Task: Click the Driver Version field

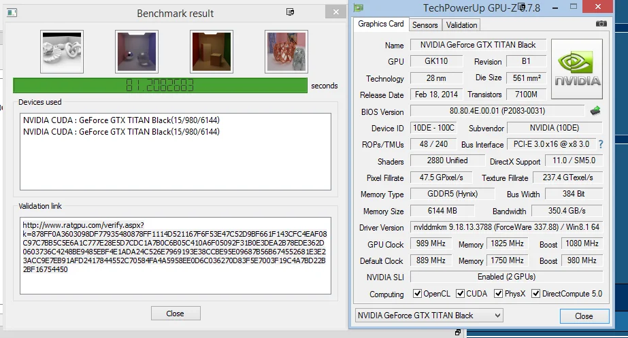Action: click(x=506, y=227)
